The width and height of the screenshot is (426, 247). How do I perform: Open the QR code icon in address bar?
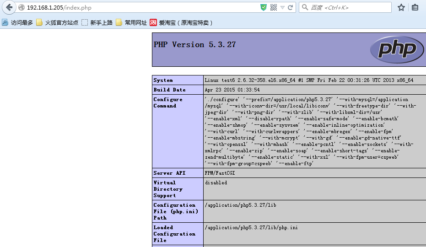[274, 7]
